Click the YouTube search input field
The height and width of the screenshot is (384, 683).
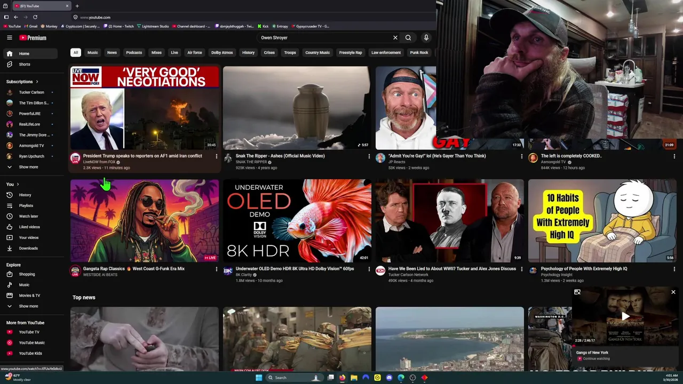324,38
